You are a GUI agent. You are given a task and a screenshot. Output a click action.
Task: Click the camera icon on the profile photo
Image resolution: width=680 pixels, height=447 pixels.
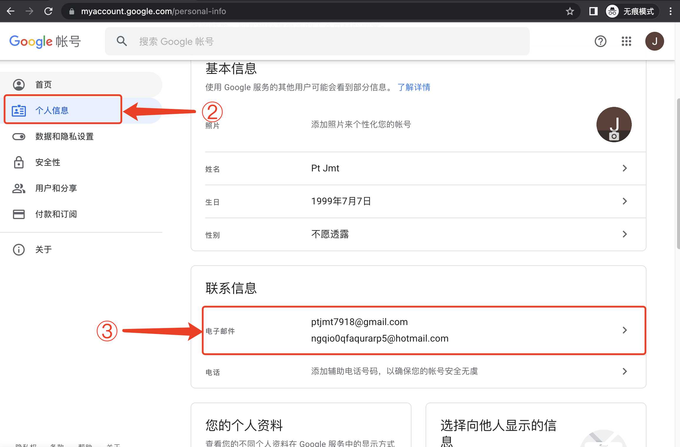click(x=614, y=136)
